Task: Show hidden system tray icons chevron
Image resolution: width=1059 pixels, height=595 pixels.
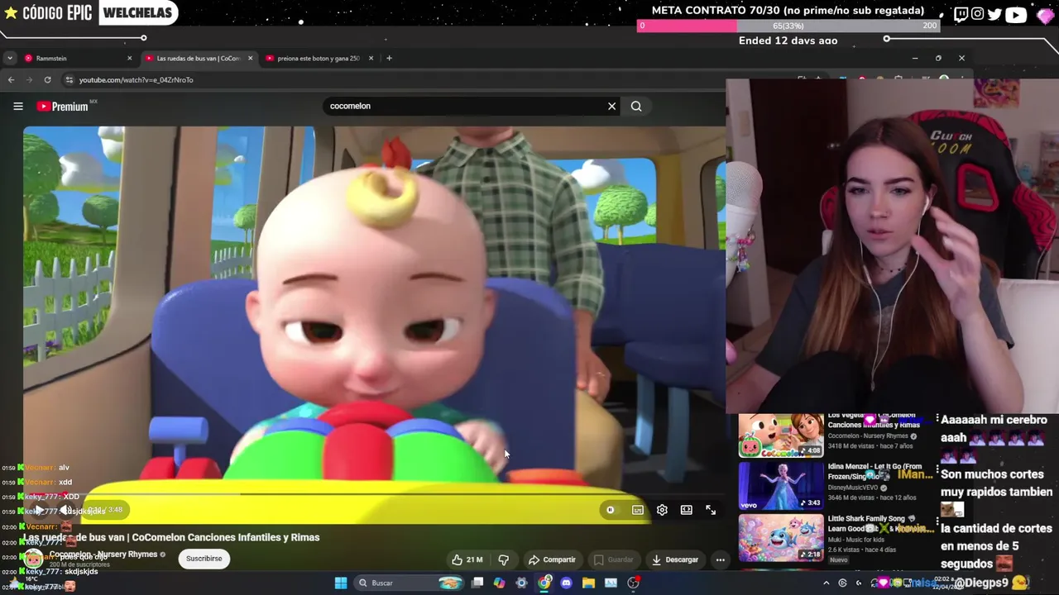Action: pyautogui.click(x=826, y=583)
